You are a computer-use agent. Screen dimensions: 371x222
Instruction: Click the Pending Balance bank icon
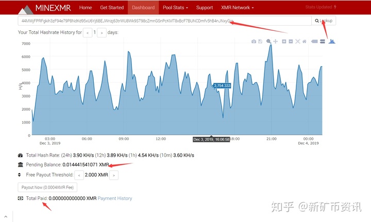coord(20,164)
